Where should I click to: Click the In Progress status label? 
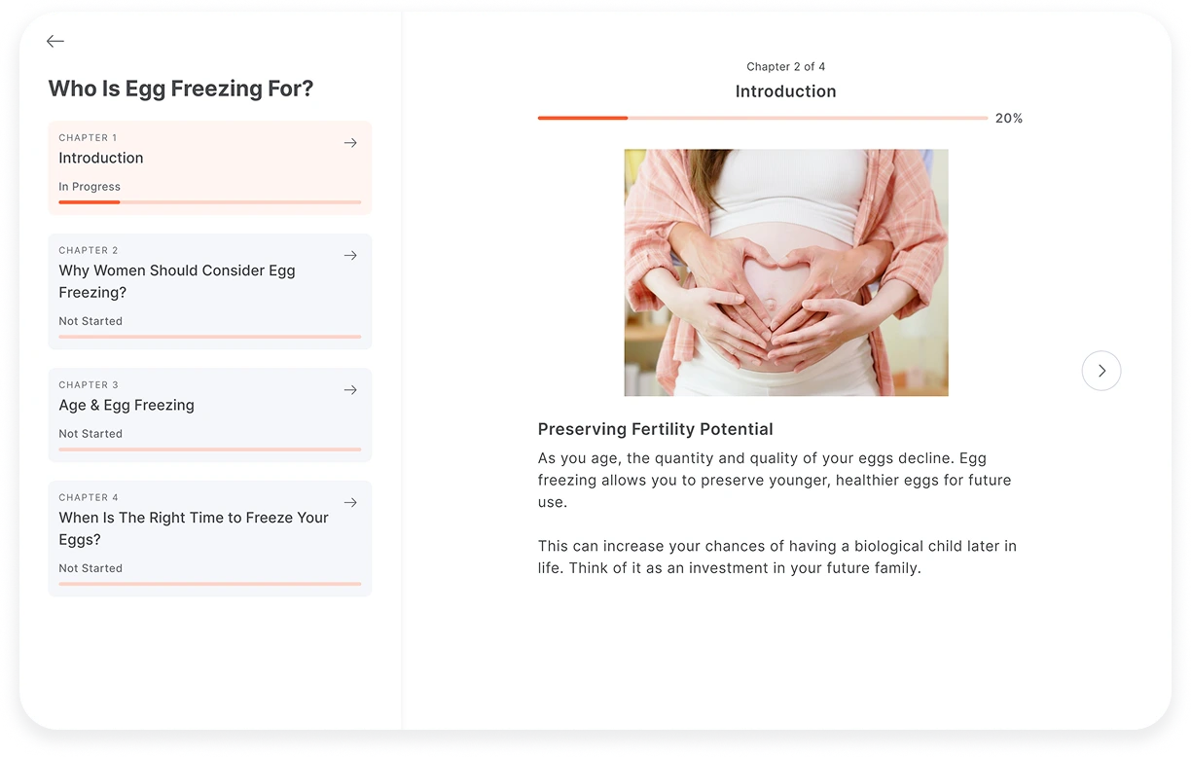(x=90, y=187)
